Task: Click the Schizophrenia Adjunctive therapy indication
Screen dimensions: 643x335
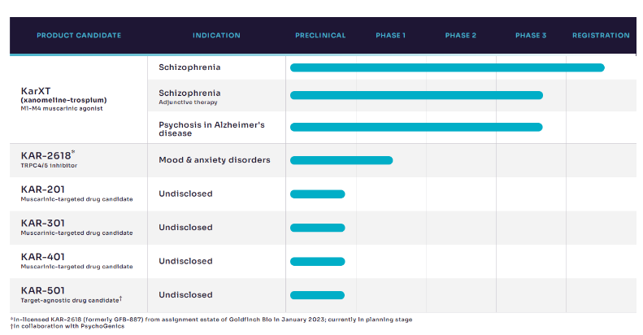Action: point(189,97)
